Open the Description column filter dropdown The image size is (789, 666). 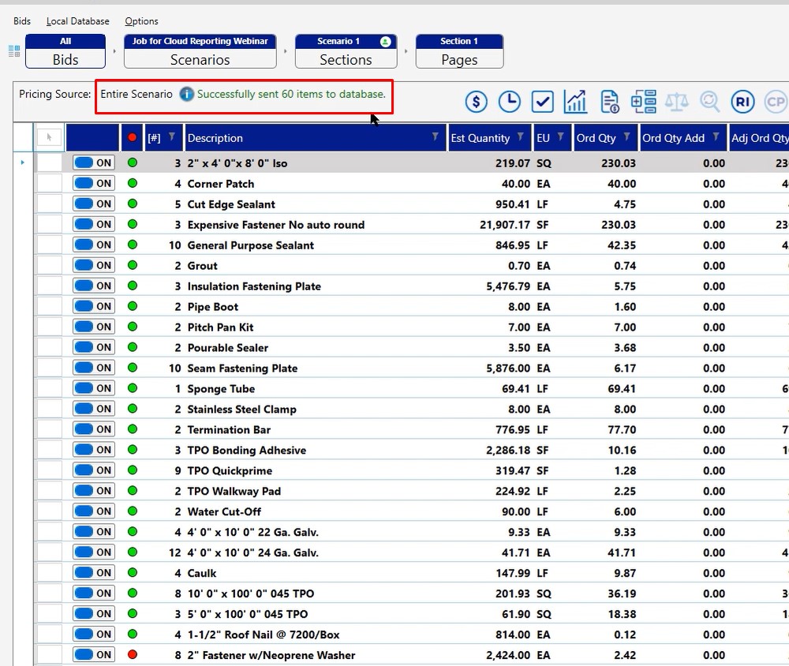436,137
